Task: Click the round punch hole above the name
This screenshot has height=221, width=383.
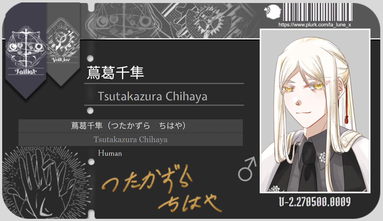Action: click(x=90, y=58)
